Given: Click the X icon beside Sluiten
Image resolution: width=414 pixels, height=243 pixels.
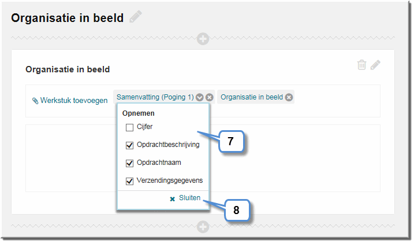Looking at the screenshot, I should tap(173, 199).
